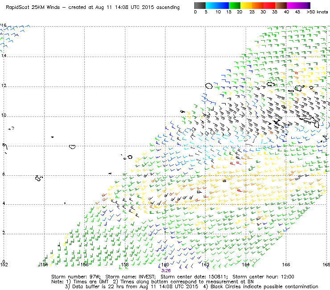Click the longitude axis label '160'
Screen dimensions: 330x290
click(x=165, y=265)
